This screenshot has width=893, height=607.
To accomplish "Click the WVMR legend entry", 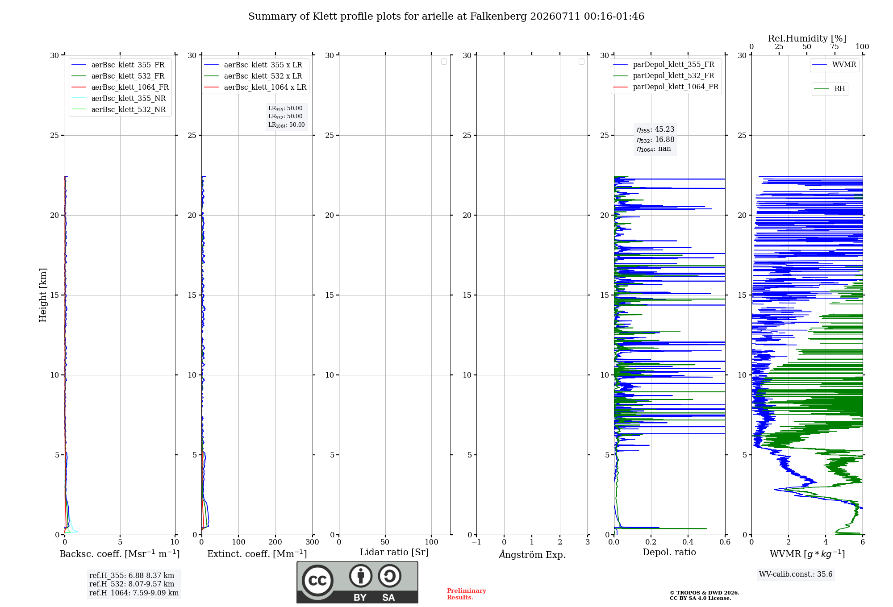I will (x=834, y=65).
